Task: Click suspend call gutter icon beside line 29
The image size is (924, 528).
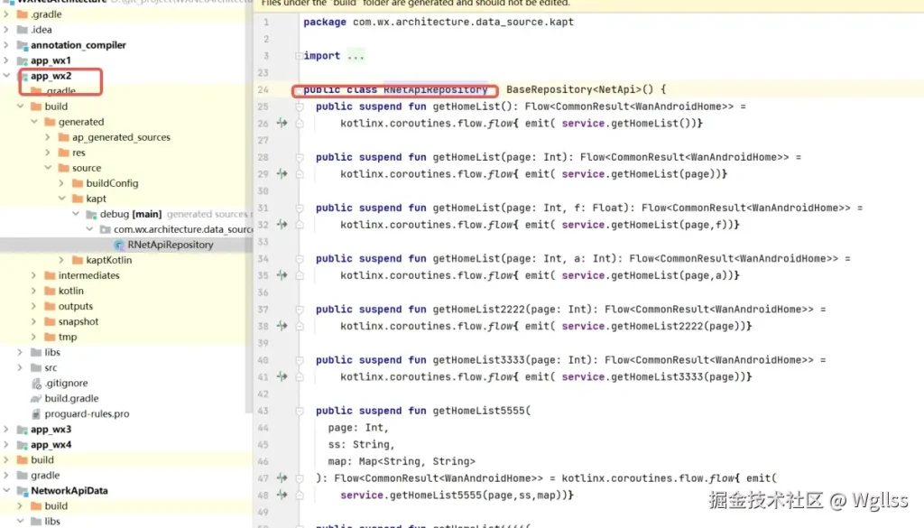Action: 281,174
